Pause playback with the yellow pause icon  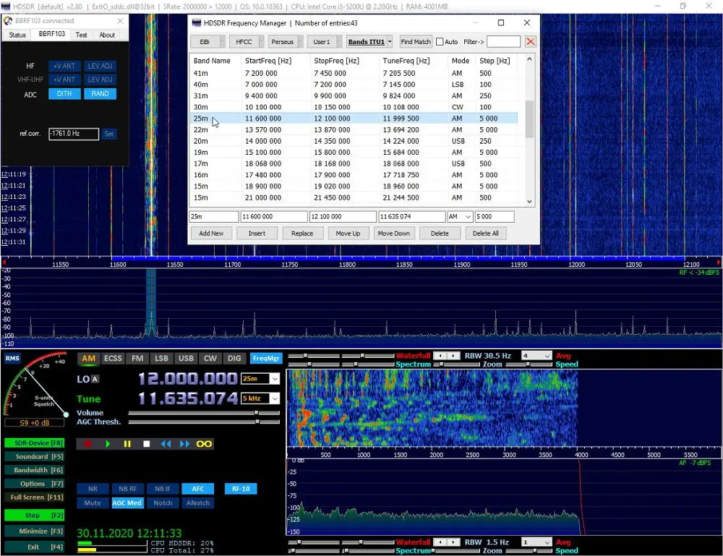point(127,444)
